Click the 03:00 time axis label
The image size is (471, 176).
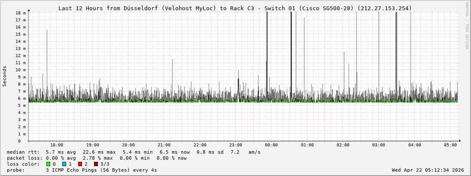(379, 145)
